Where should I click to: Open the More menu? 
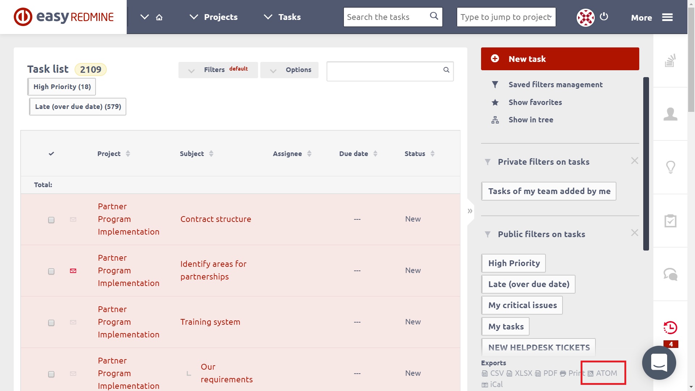point(641,17)
